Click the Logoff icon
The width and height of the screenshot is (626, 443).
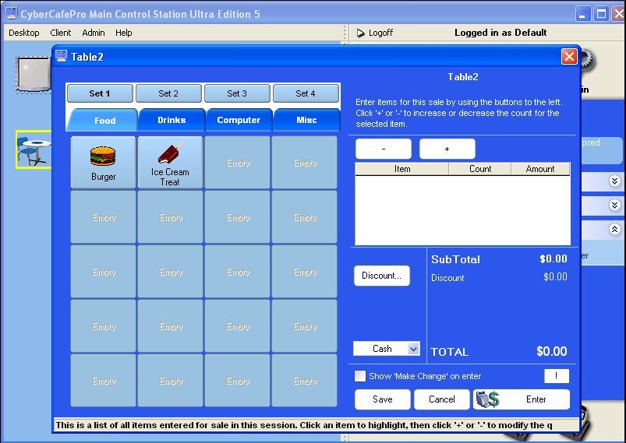coord(361,33)
